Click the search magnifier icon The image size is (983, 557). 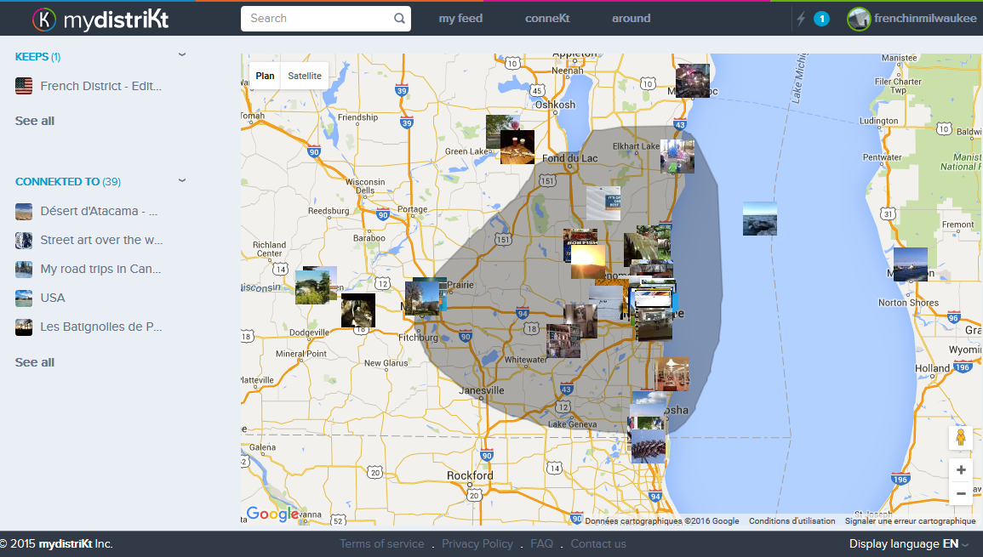click(x=399, y=18)
